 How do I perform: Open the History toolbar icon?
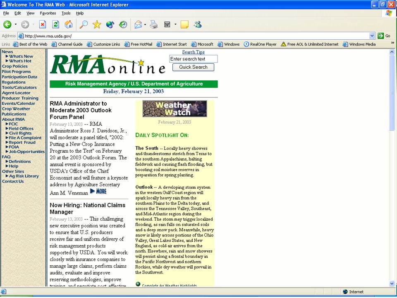pyautogui.click(x=123, y=24)
